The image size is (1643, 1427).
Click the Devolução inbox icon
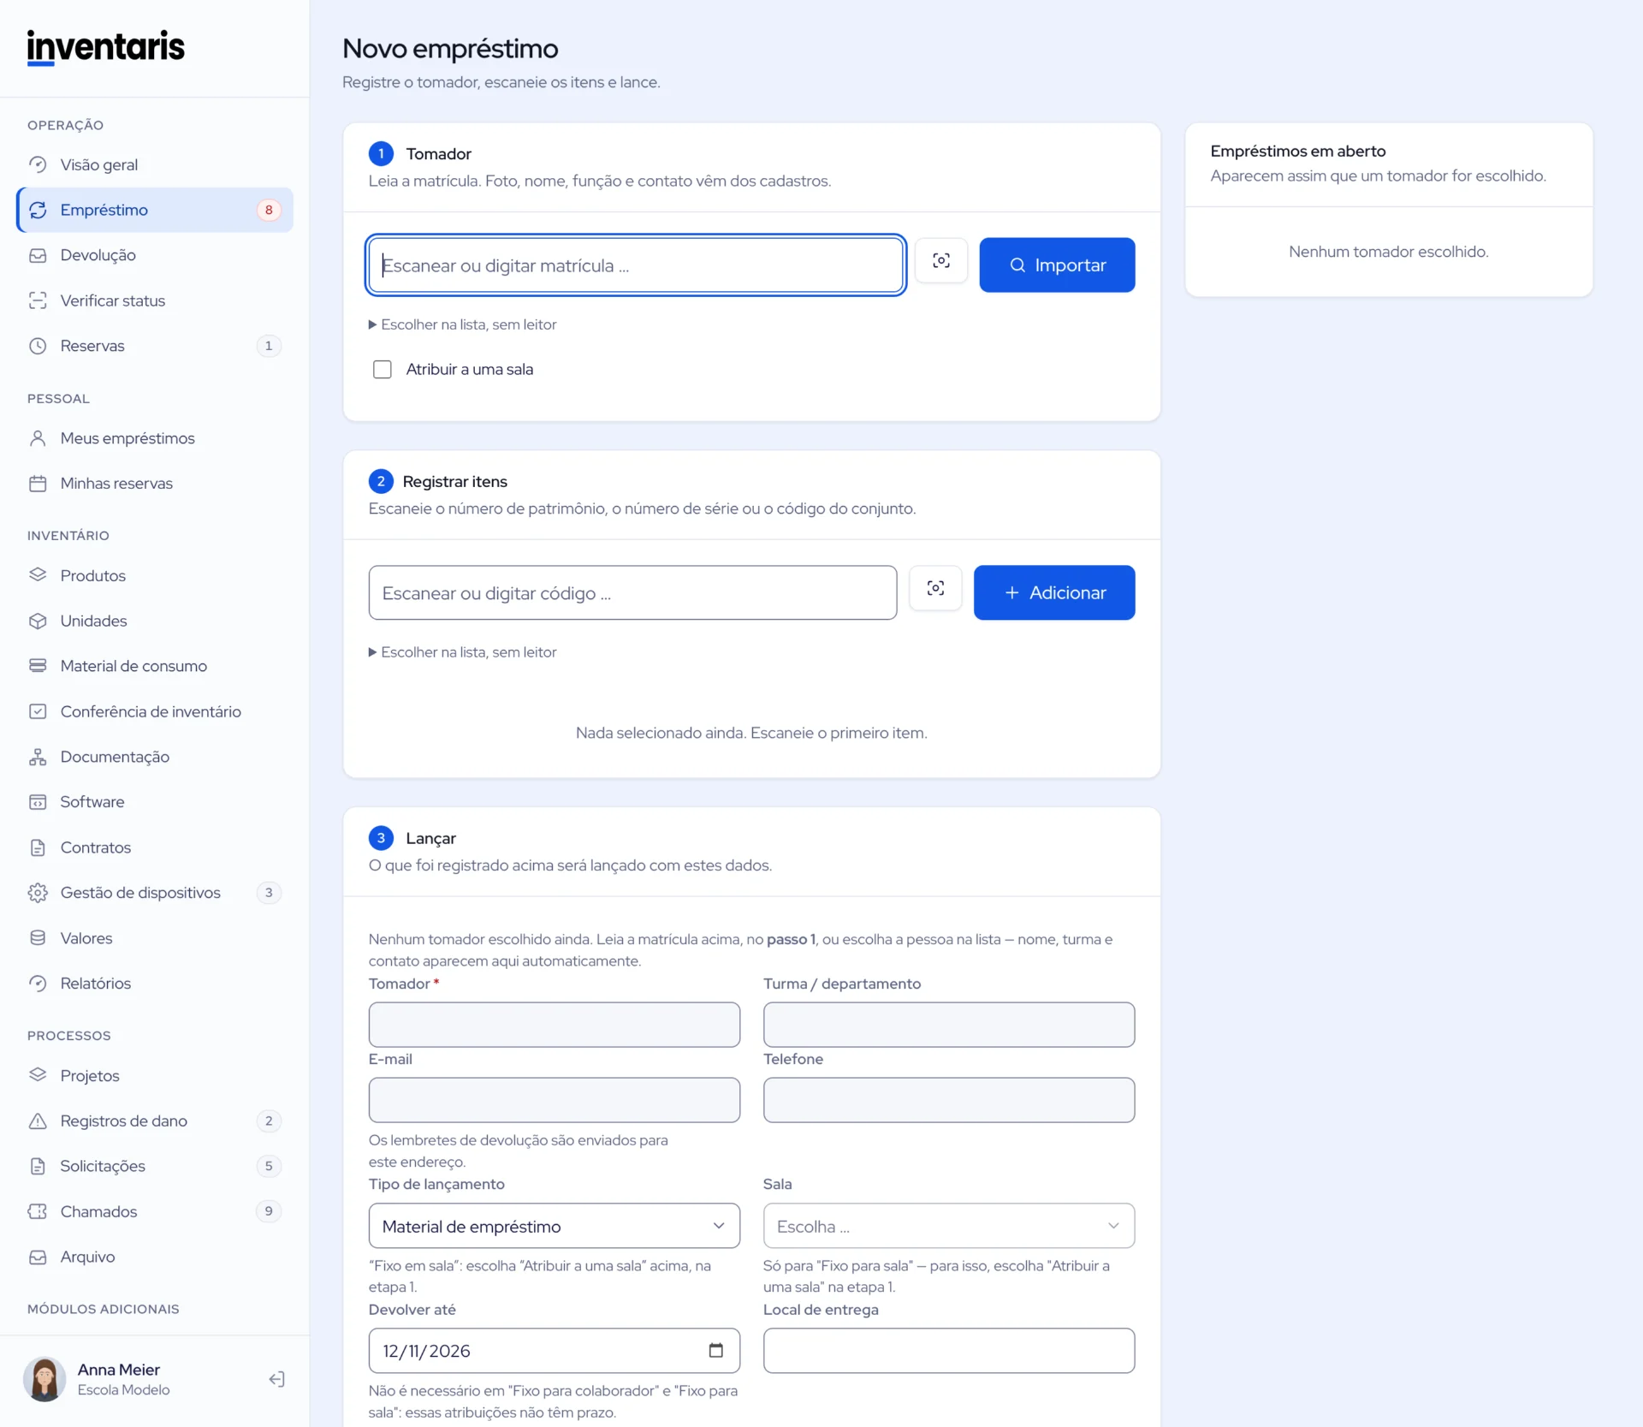[x=38, y=255]
